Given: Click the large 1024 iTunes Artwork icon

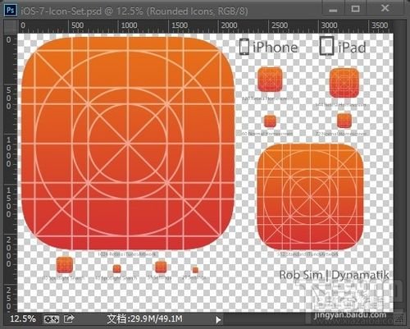Looking at the screenshot, I should pyautogui.click(x=128, y=144).
